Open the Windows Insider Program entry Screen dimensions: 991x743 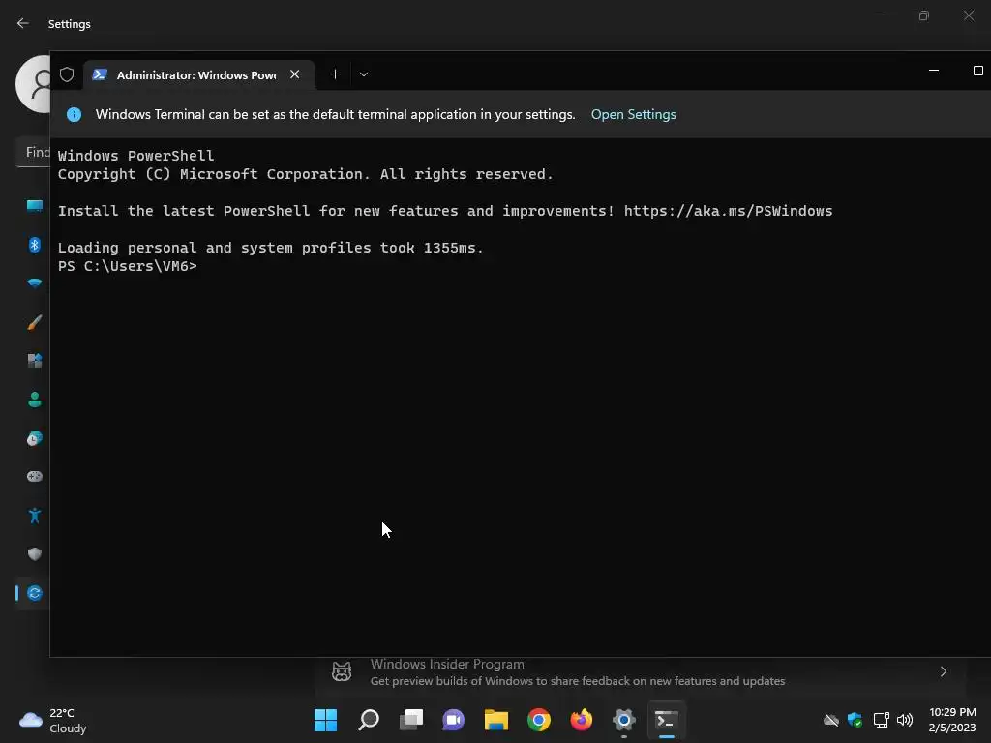point(641,672)
